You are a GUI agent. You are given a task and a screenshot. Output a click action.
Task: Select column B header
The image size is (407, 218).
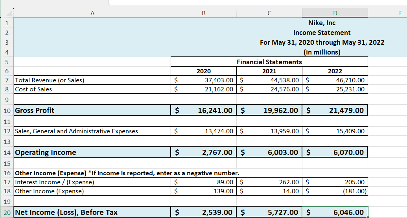pyautogui.click(x=204, y=13)
